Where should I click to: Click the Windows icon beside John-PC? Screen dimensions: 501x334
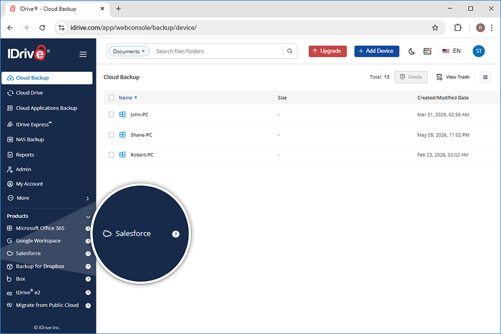(x=122, y=115)
